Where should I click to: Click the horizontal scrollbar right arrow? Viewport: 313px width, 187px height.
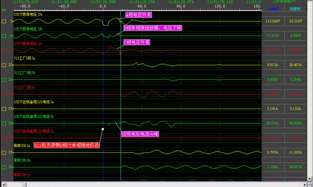(304, 184)
